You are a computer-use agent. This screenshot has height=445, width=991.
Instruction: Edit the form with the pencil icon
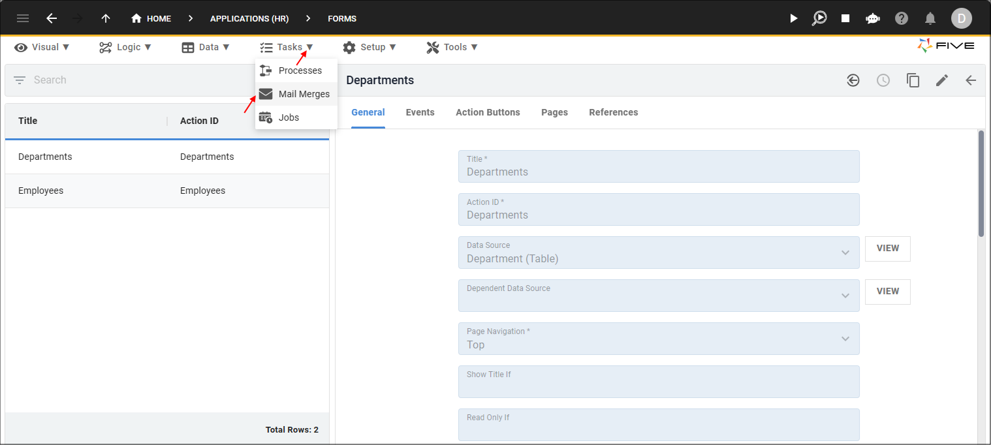point(942,80)
